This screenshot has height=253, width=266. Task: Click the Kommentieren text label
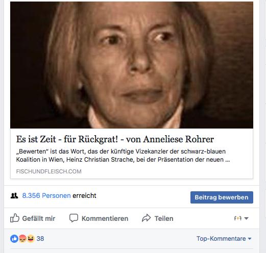(105, 218)
